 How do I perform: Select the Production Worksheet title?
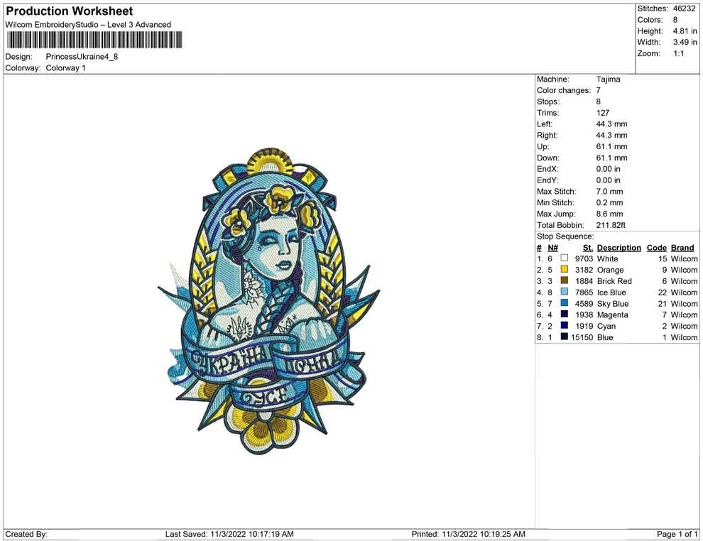(69, 11)
